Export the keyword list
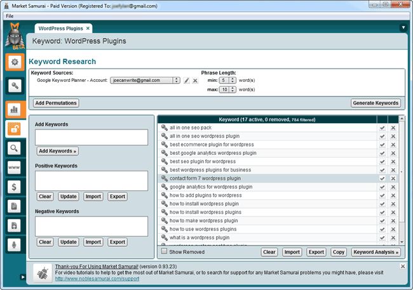 (316, 252)
